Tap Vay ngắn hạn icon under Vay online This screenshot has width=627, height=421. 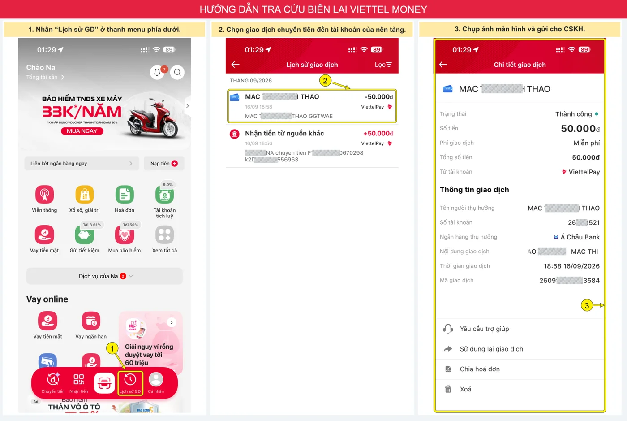[91, 321]
